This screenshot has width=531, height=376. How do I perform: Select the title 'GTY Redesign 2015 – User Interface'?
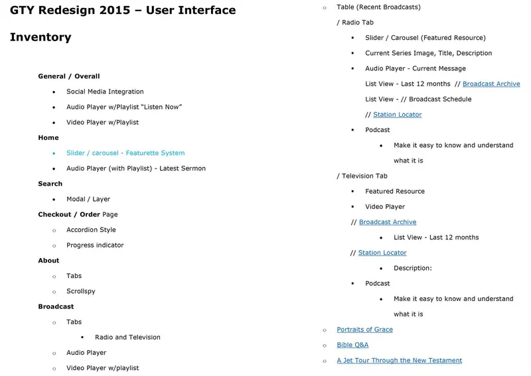tap(123, 10)
